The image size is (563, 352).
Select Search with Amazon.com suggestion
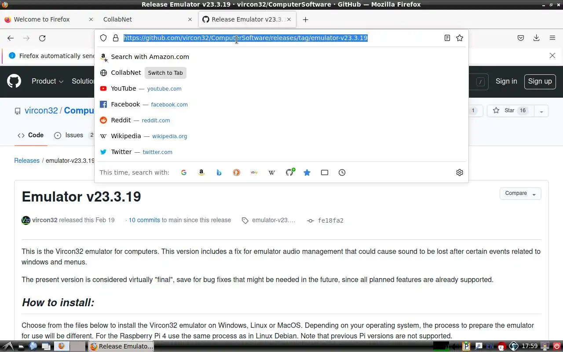(x=281, y=57)
